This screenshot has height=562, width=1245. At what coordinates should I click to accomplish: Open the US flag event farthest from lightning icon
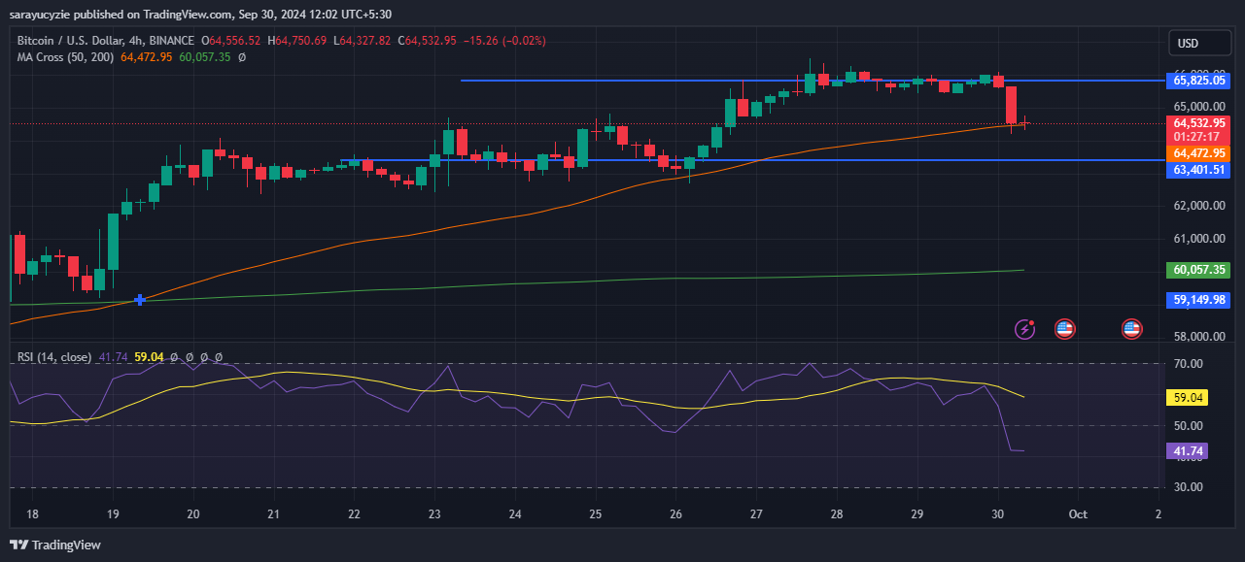pyautogui.click(x=1131, y=329)
